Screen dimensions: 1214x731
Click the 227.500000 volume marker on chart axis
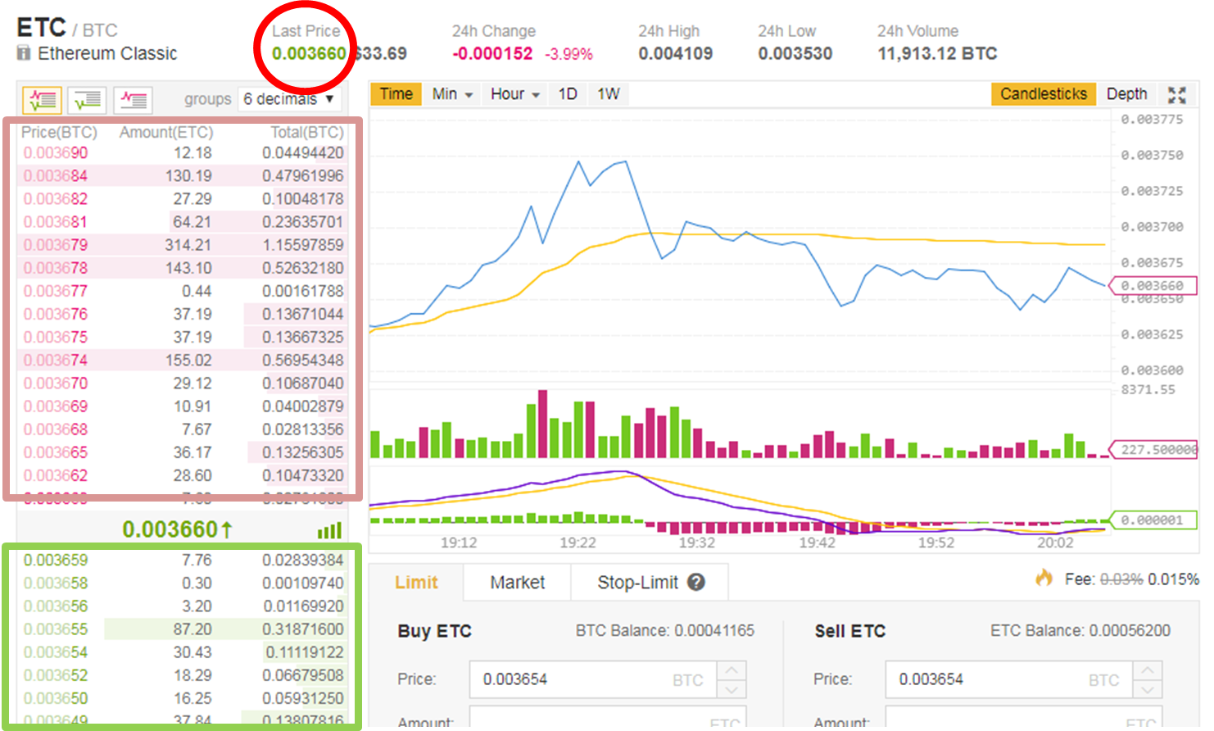[1154, 449]
